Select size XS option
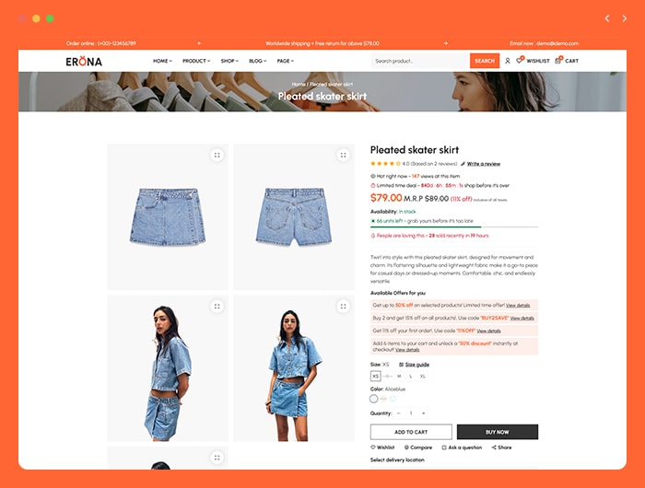 point(375,377)
